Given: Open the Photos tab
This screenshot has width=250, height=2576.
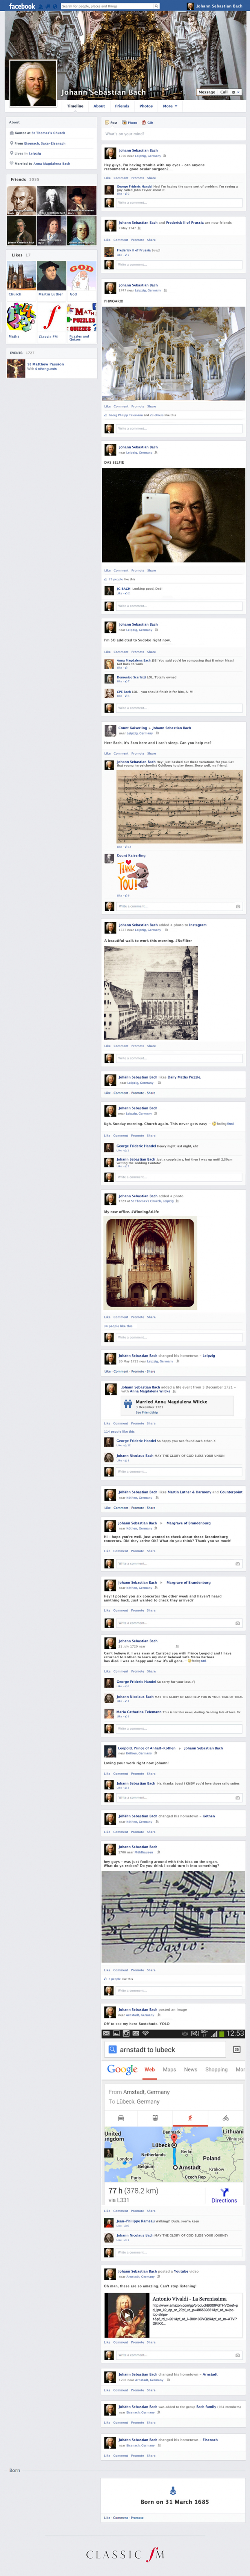Looking at the screenshot, I should point(145,105).
